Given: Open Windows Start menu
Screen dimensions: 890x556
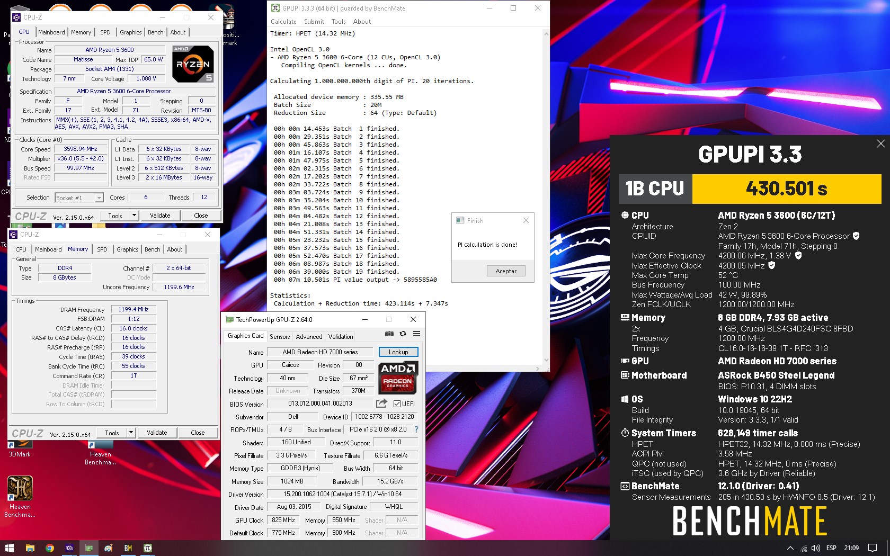Looking at the screenshot, I should (10, 548).
